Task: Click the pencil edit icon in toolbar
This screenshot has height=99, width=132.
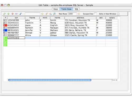Action: point(46,14)
